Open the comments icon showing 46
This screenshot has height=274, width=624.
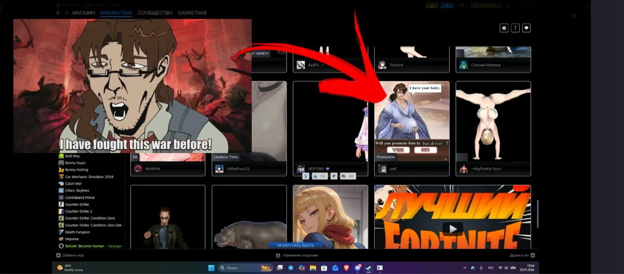(x=343, y=176)
